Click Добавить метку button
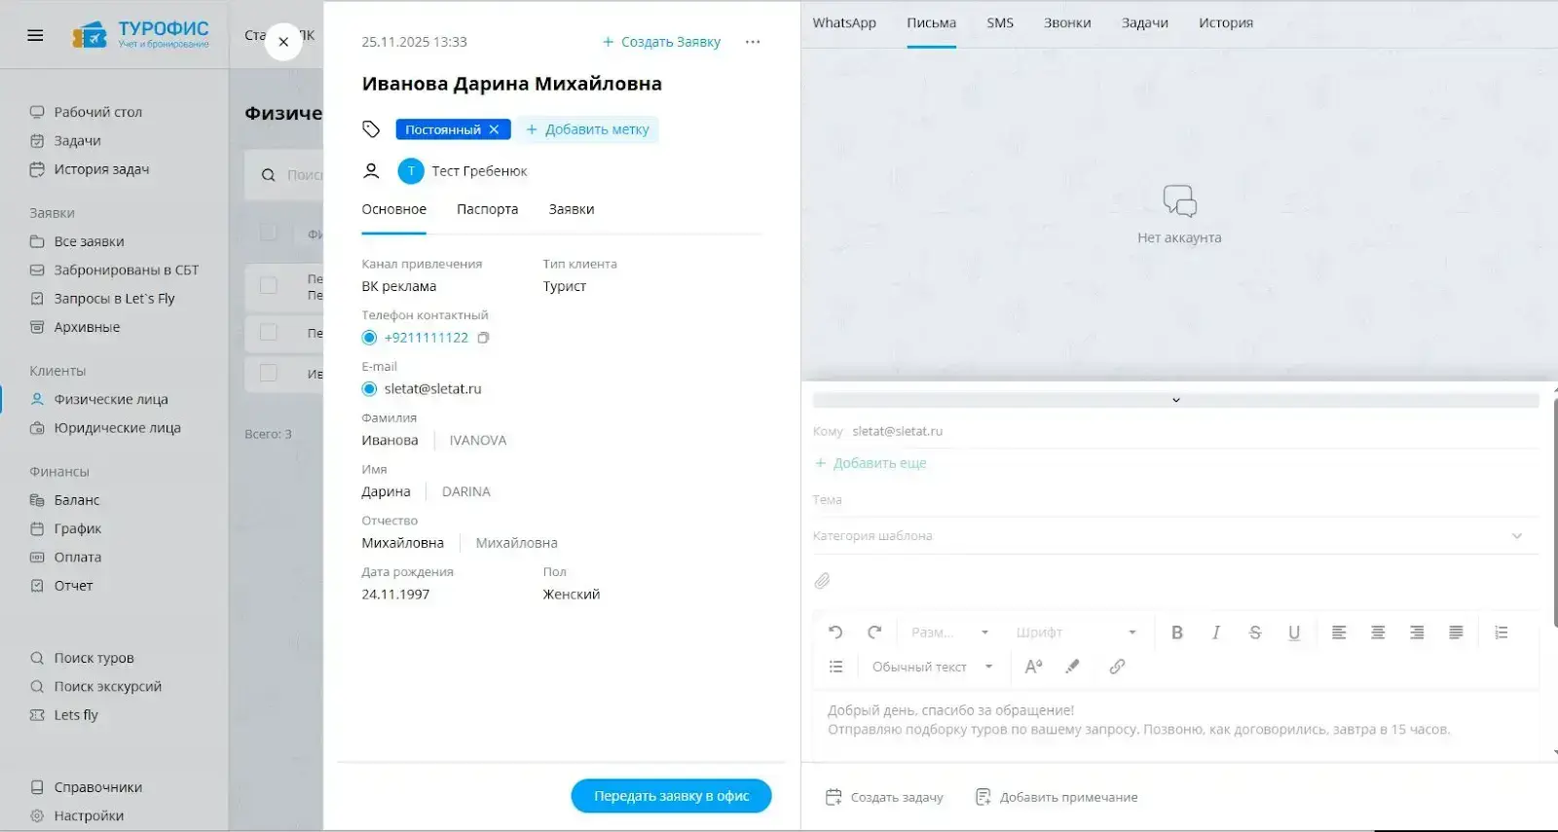The width and height of the screenshot is (1558, 832). pyautogui.click(x=587, y=129)
